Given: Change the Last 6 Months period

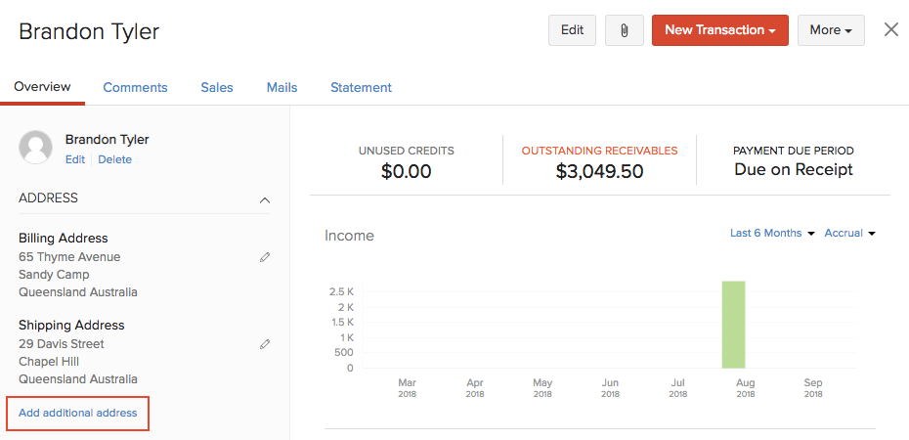Looking at the screenshot, I should pos(771,233).
